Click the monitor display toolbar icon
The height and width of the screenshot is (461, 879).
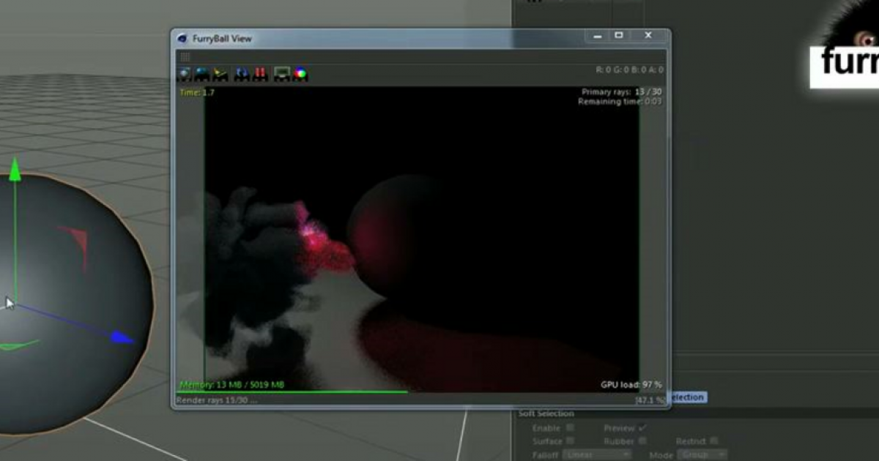click(282, 73)
